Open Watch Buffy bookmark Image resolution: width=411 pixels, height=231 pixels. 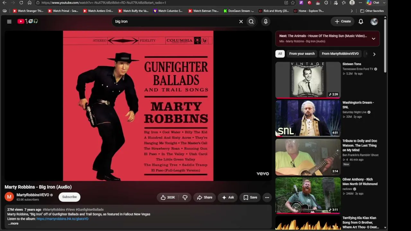click(133, 11)
